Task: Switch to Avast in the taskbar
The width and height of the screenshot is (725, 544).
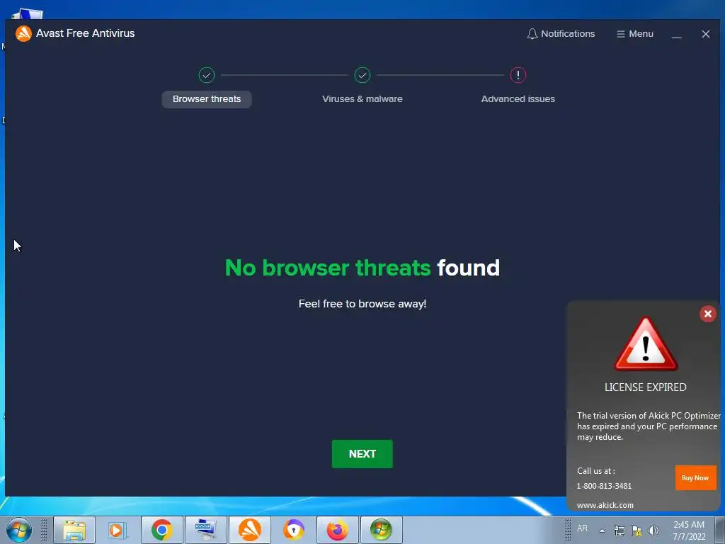Action: click(250, 530)
